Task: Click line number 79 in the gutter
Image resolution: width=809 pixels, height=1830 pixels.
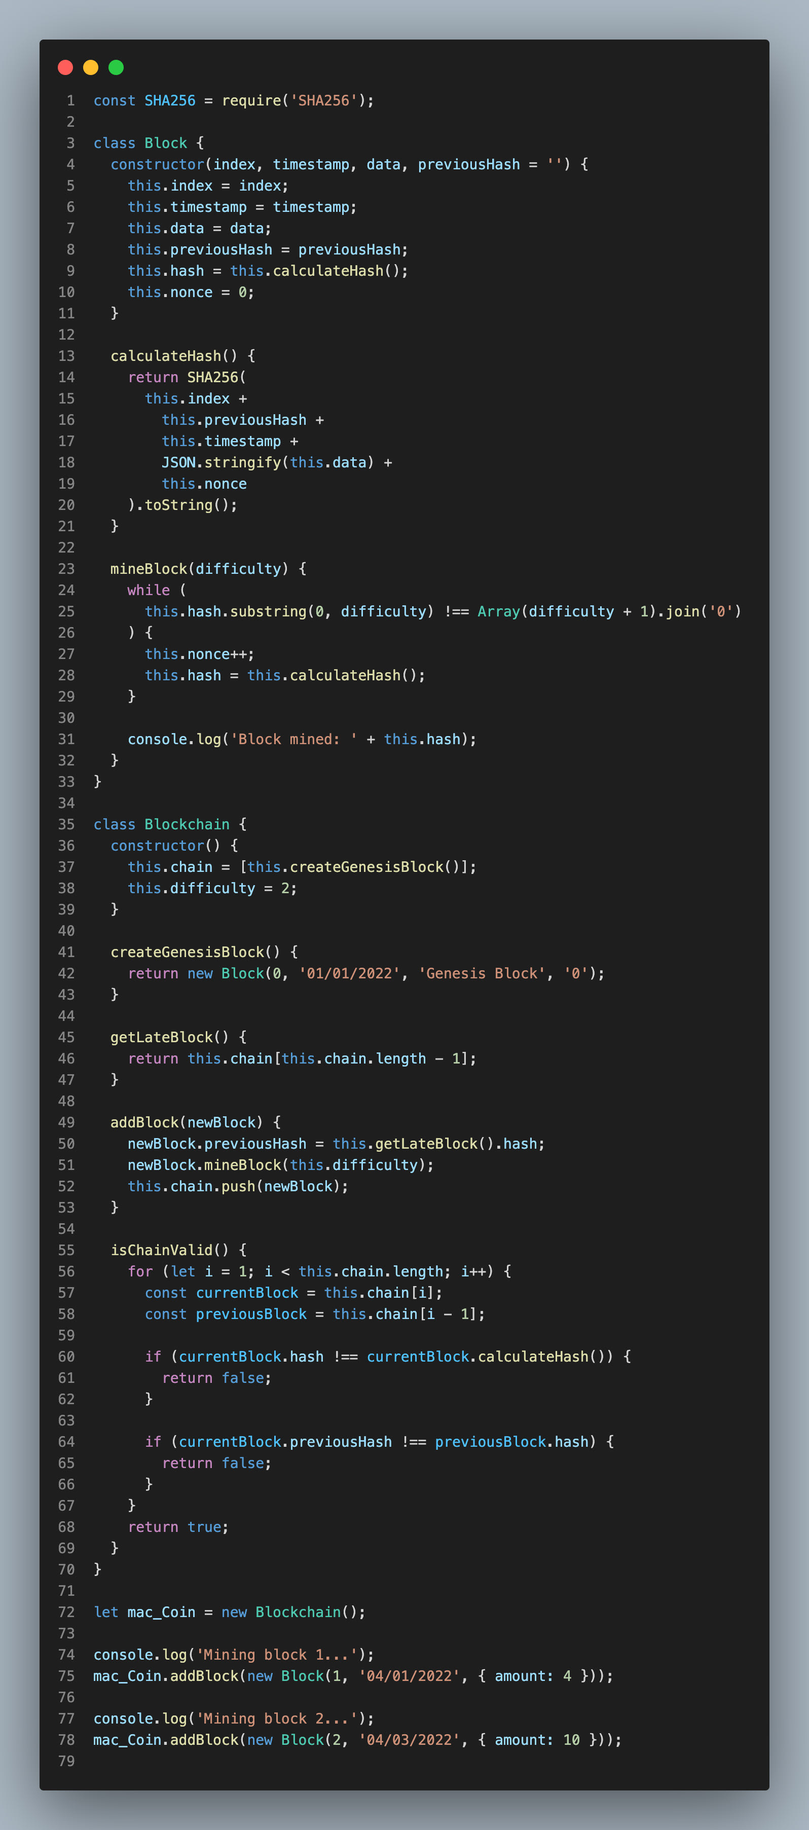Action: 66,1761
